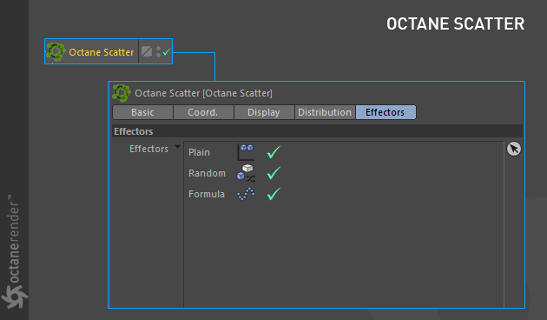Image resolution: width=547 pixels, height=320 pixels.
Task: Switch to the Distribution tab
Action: 325,112
